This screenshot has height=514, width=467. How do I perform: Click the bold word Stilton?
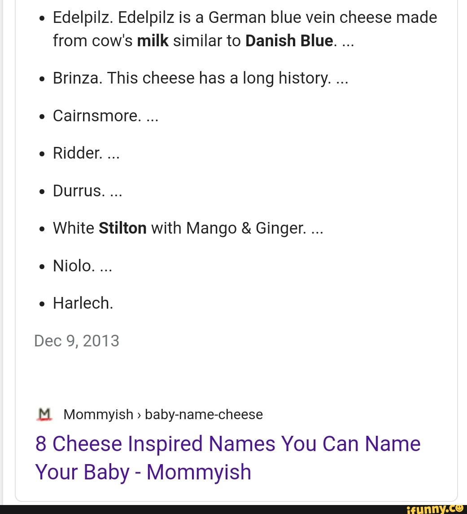(x=122, y=228)
